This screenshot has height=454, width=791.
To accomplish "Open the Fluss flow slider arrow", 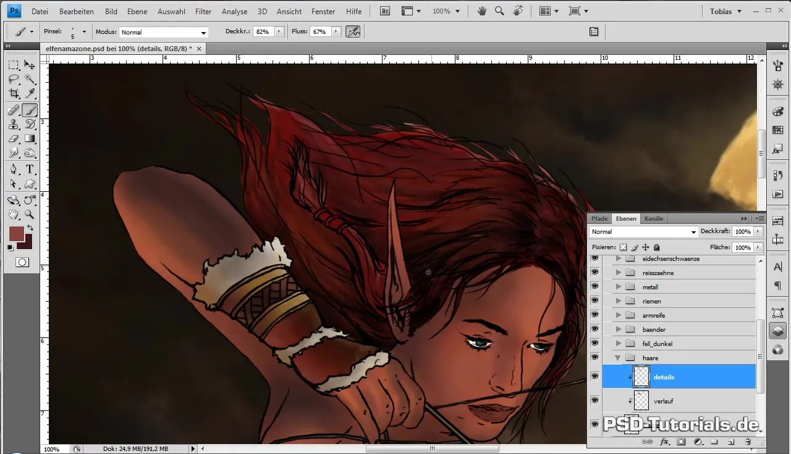I will (336, 31).
